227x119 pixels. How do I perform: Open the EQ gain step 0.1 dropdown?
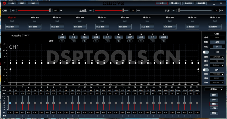coord(26,36)
